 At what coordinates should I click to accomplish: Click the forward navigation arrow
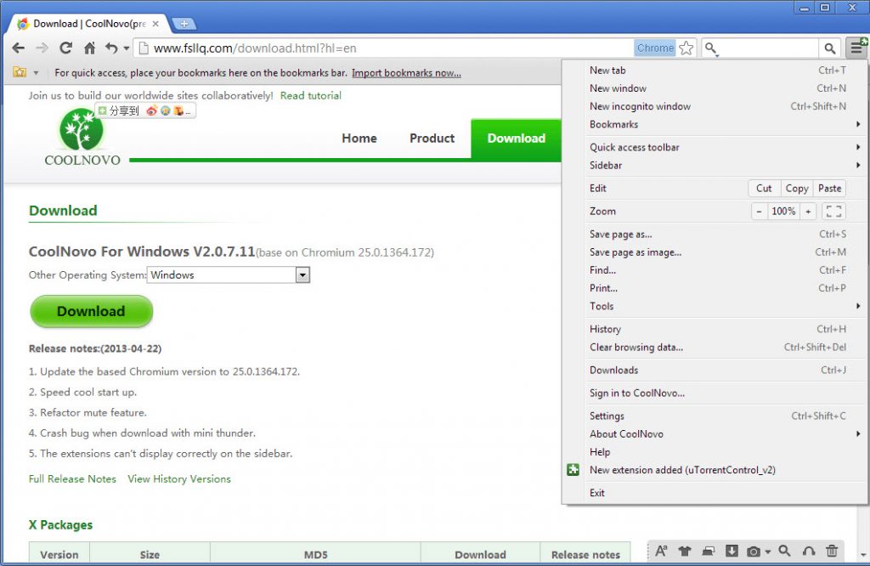pos(42,48)
